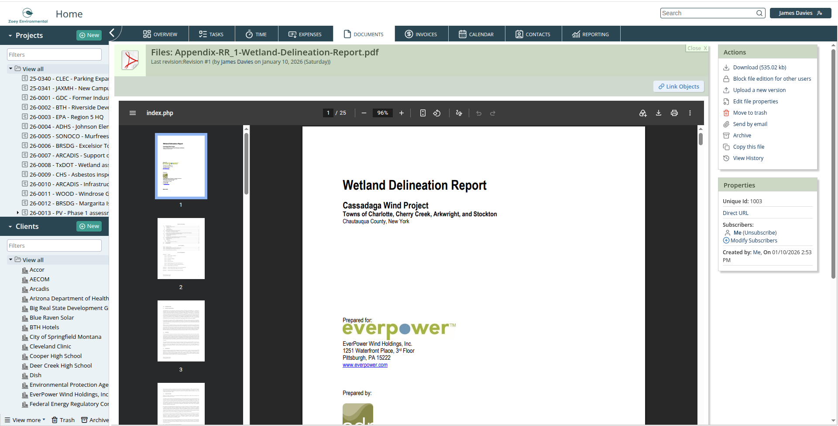Collapse the Clients panel header arrow
The height and width of the screenshot is (426, 838).
[10, 227]
